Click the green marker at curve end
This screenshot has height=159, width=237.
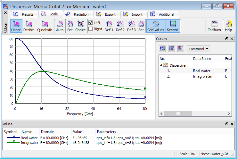point(145,88)
